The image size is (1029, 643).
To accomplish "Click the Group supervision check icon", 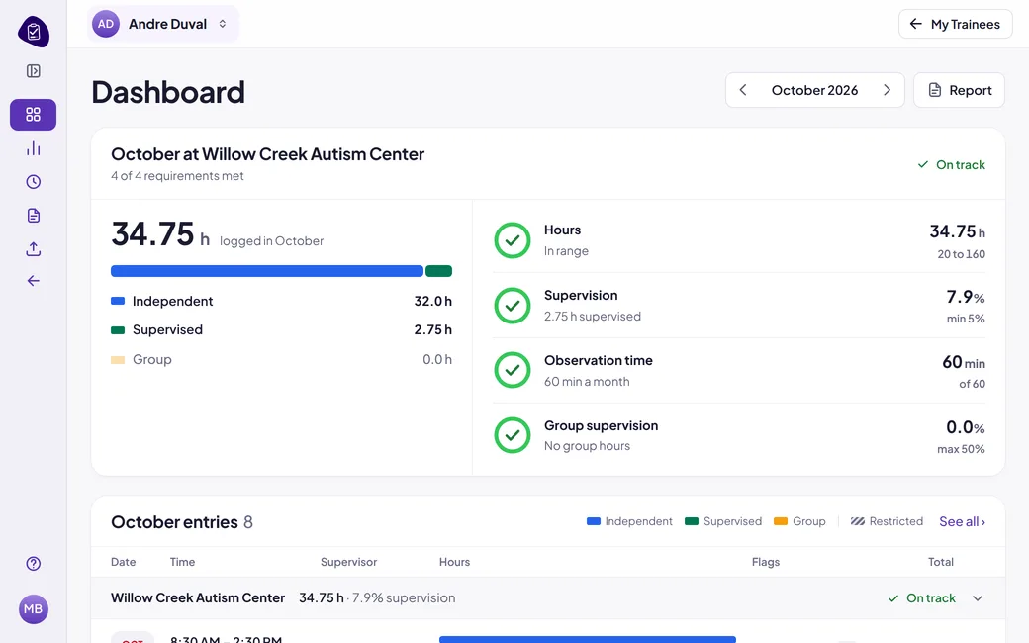I will pos(513,435).
